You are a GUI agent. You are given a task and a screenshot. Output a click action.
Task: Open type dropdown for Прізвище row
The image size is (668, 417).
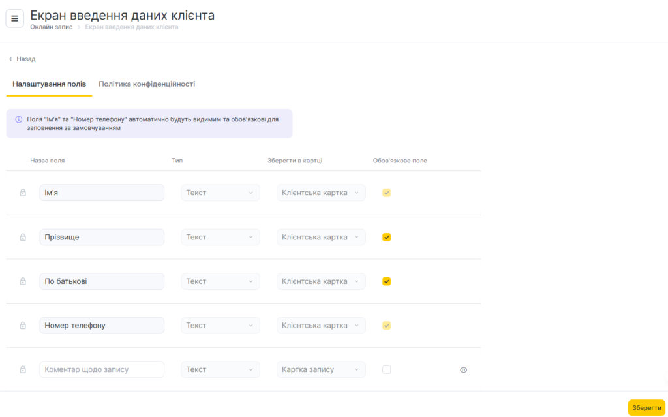click(220, 237)
